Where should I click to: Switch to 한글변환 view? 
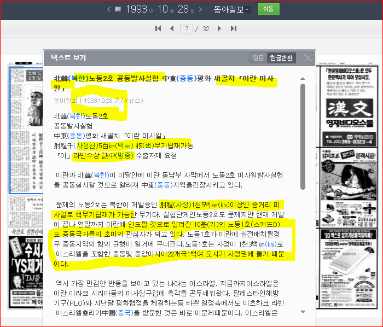(281, 58)
